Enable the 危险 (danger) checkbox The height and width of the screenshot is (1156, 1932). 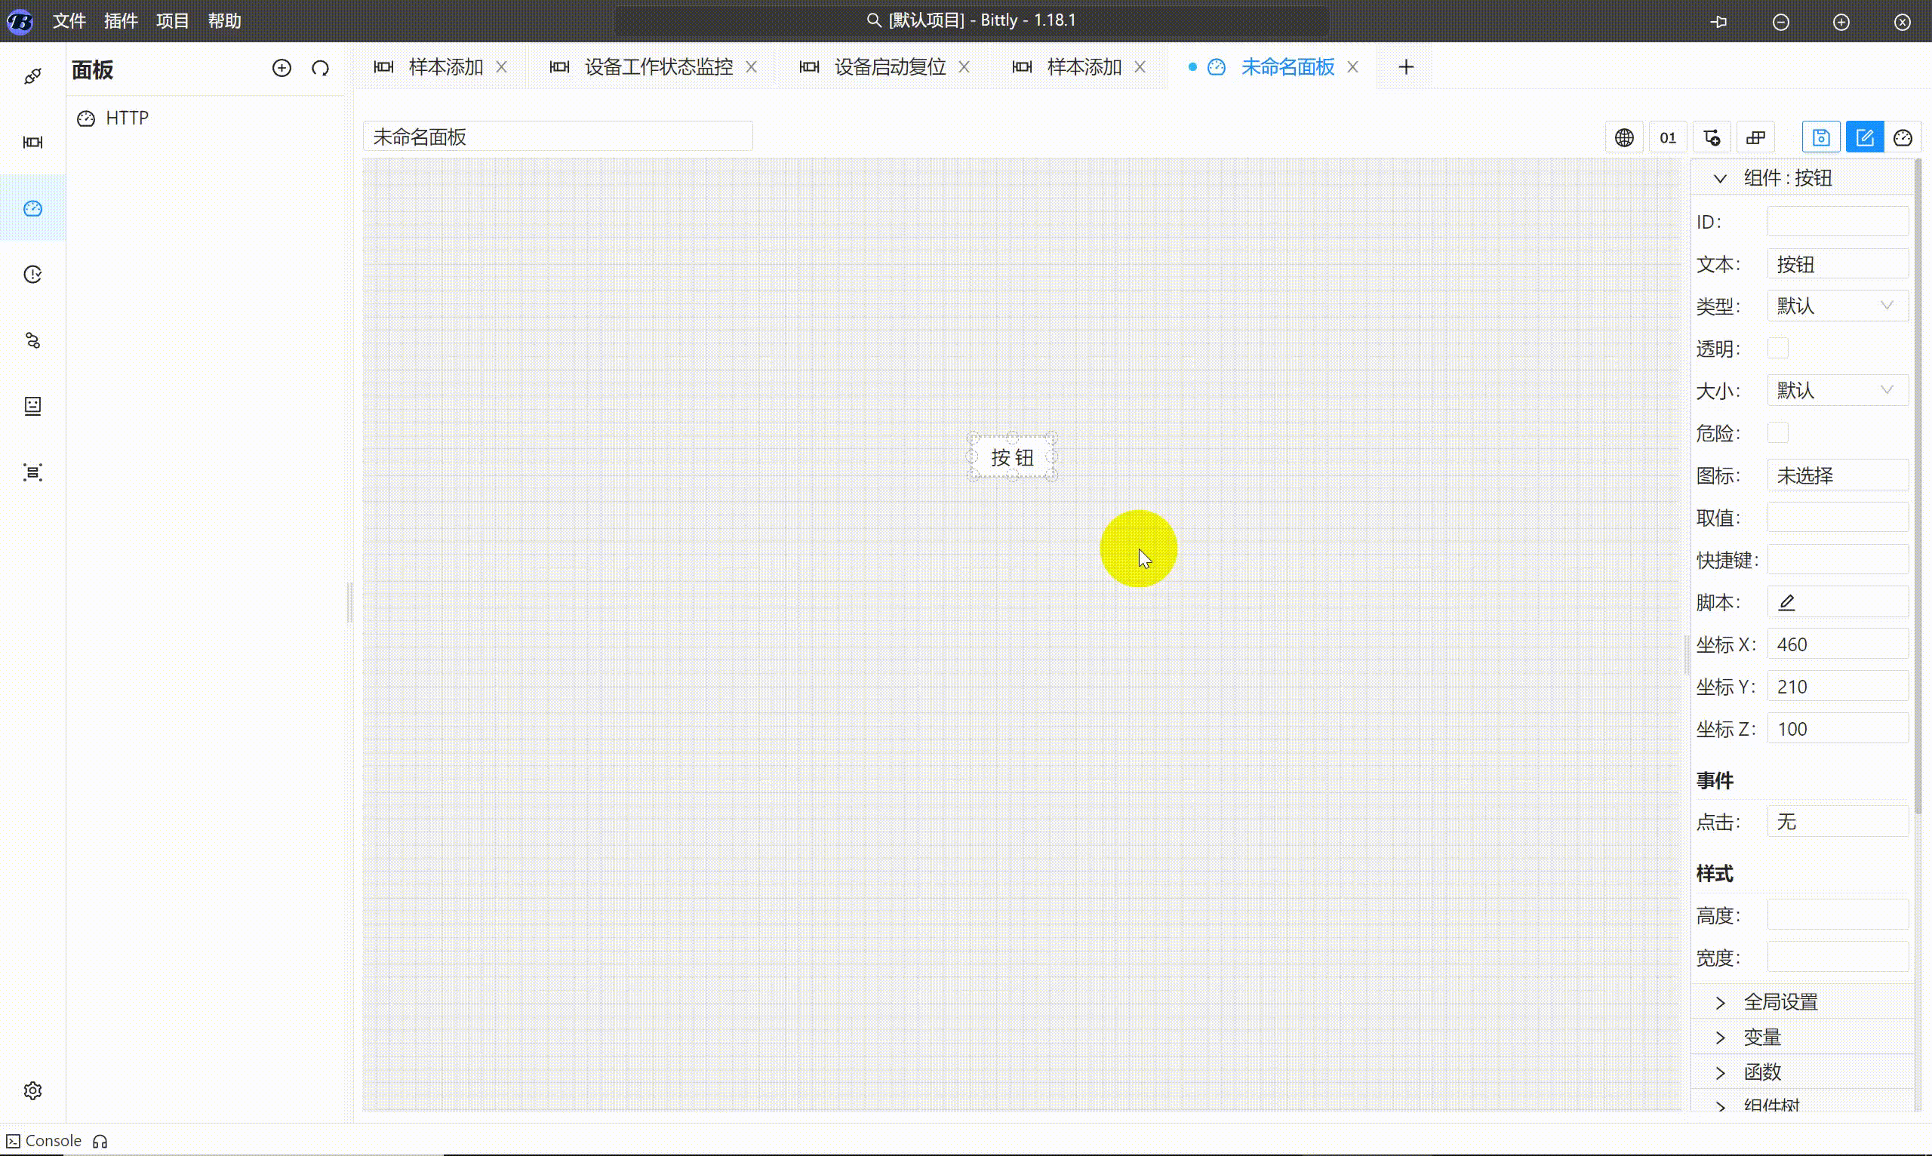pos(1779,432)
